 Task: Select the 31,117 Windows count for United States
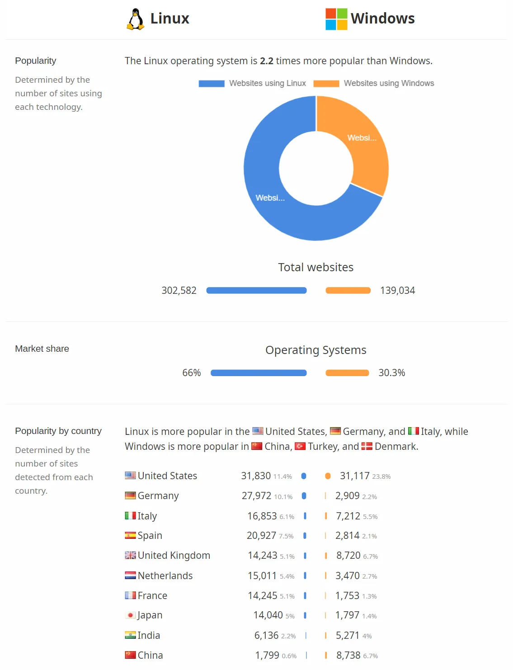[x=355, y=476]
